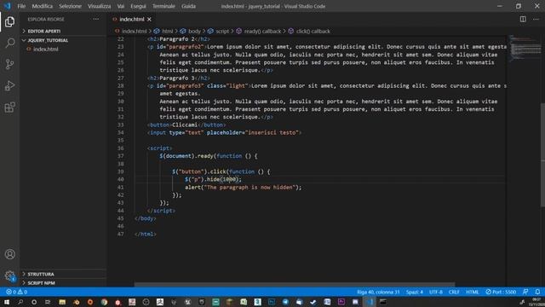Click the click() callback breadcrumb

(x=313, y=32)
